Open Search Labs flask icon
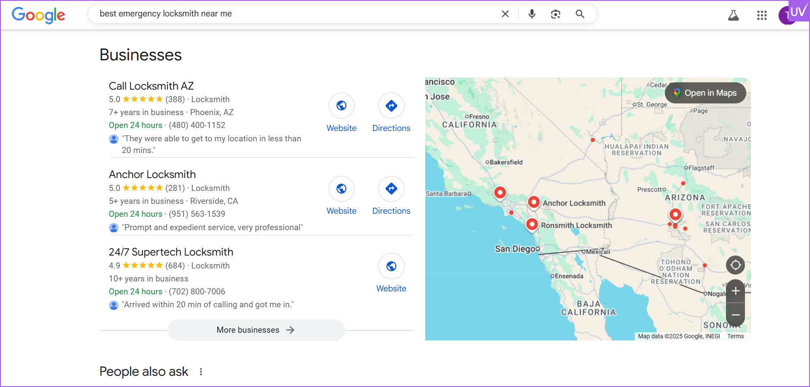 [733, 16]
